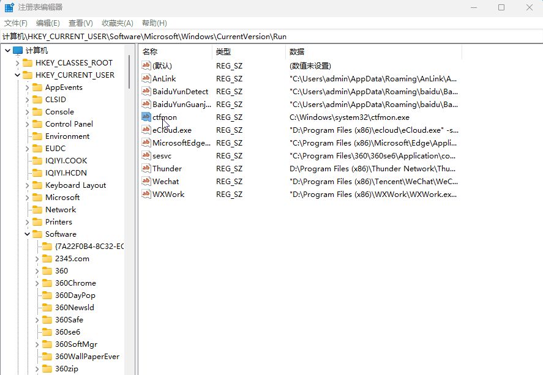The image size is (543, 375).
Task: Click the Tencent\WeChat data cell
Action: click(x=373, y=181)
